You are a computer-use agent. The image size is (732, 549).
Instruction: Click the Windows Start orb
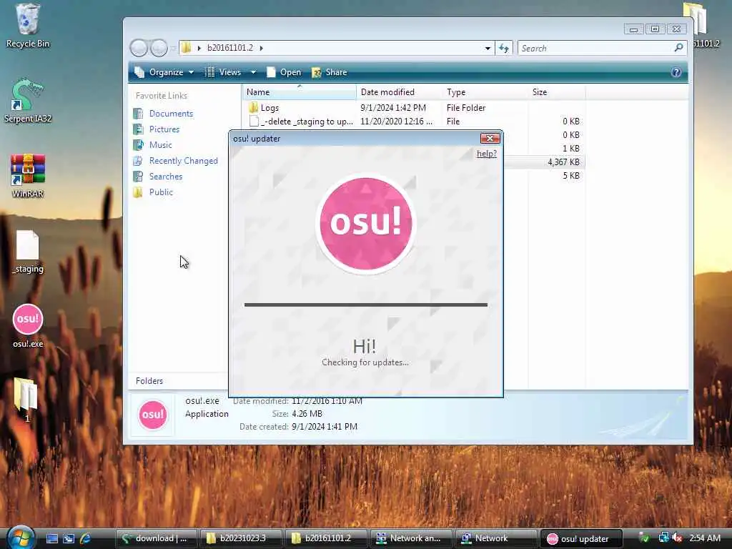pos(20,538)
